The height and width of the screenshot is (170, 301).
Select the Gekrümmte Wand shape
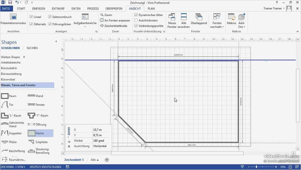tap(13, 124)
